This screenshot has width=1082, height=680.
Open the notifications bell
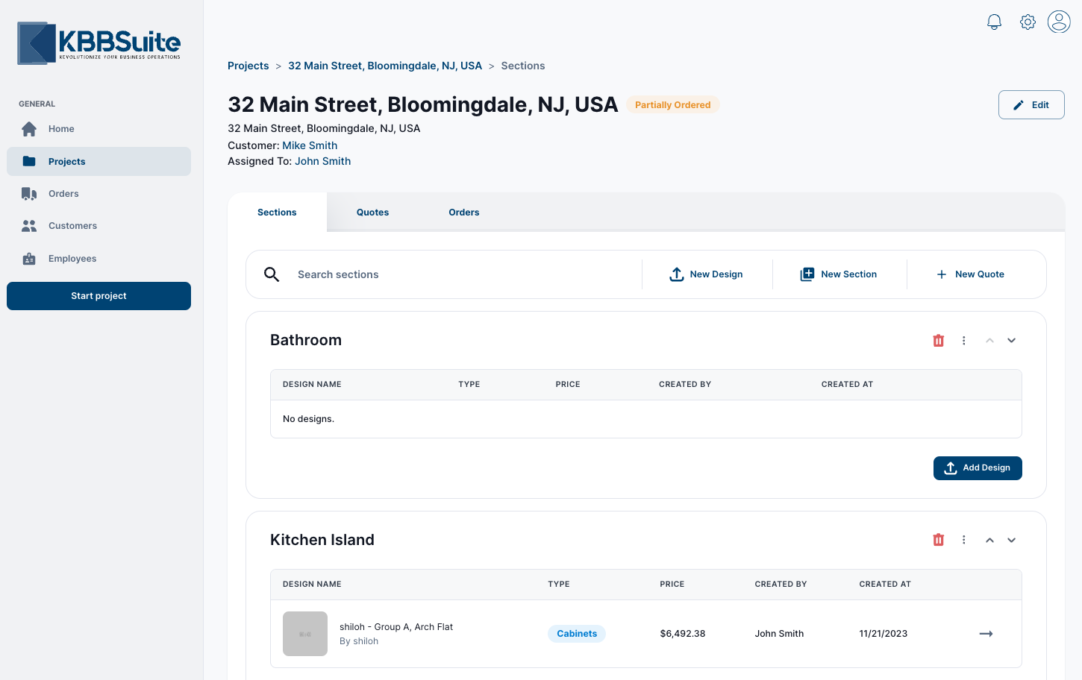[x=994, y=22]
